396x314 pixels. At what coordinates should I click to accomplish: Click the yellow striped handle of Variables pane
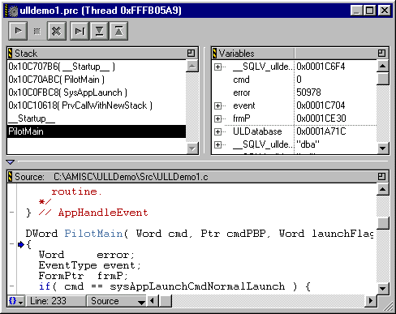click(214, 54)
